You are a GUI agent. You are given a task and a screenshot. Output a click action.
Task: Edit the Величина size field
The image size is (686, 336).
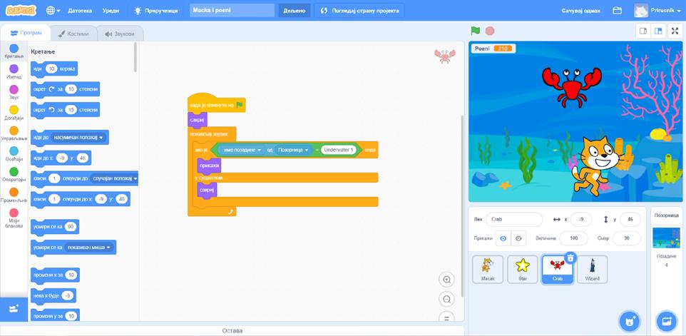point(573,238)
